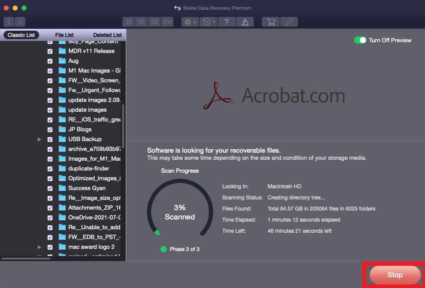
Task: Click the Macintosh HD looking-in value
Action: click(x=285, y=187)
